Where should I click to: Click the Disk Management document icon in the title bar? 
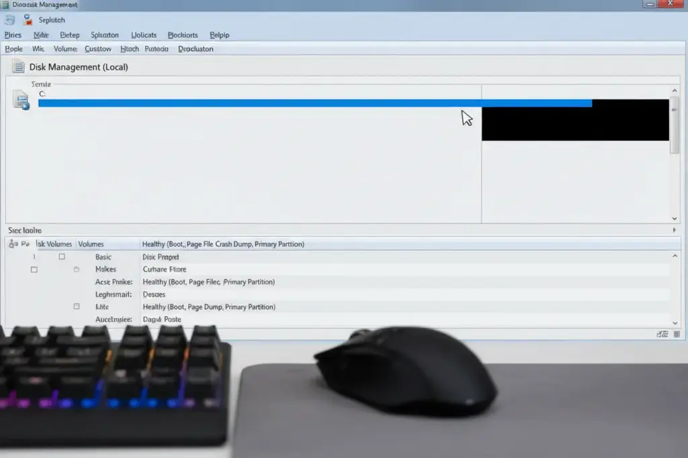click(x=5, y=4)
